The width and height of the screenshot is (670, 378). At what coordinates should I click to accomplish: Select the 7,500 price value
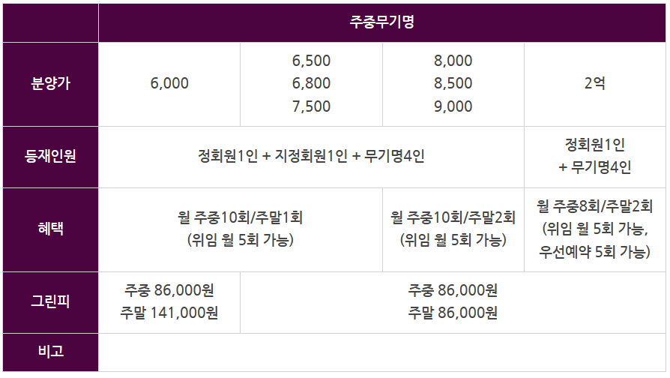click(311, 106)
